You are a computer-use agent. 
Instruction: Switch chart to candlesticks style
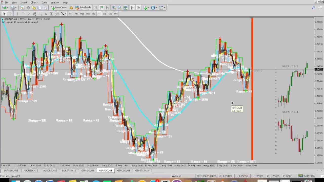[x=102, y=8]
